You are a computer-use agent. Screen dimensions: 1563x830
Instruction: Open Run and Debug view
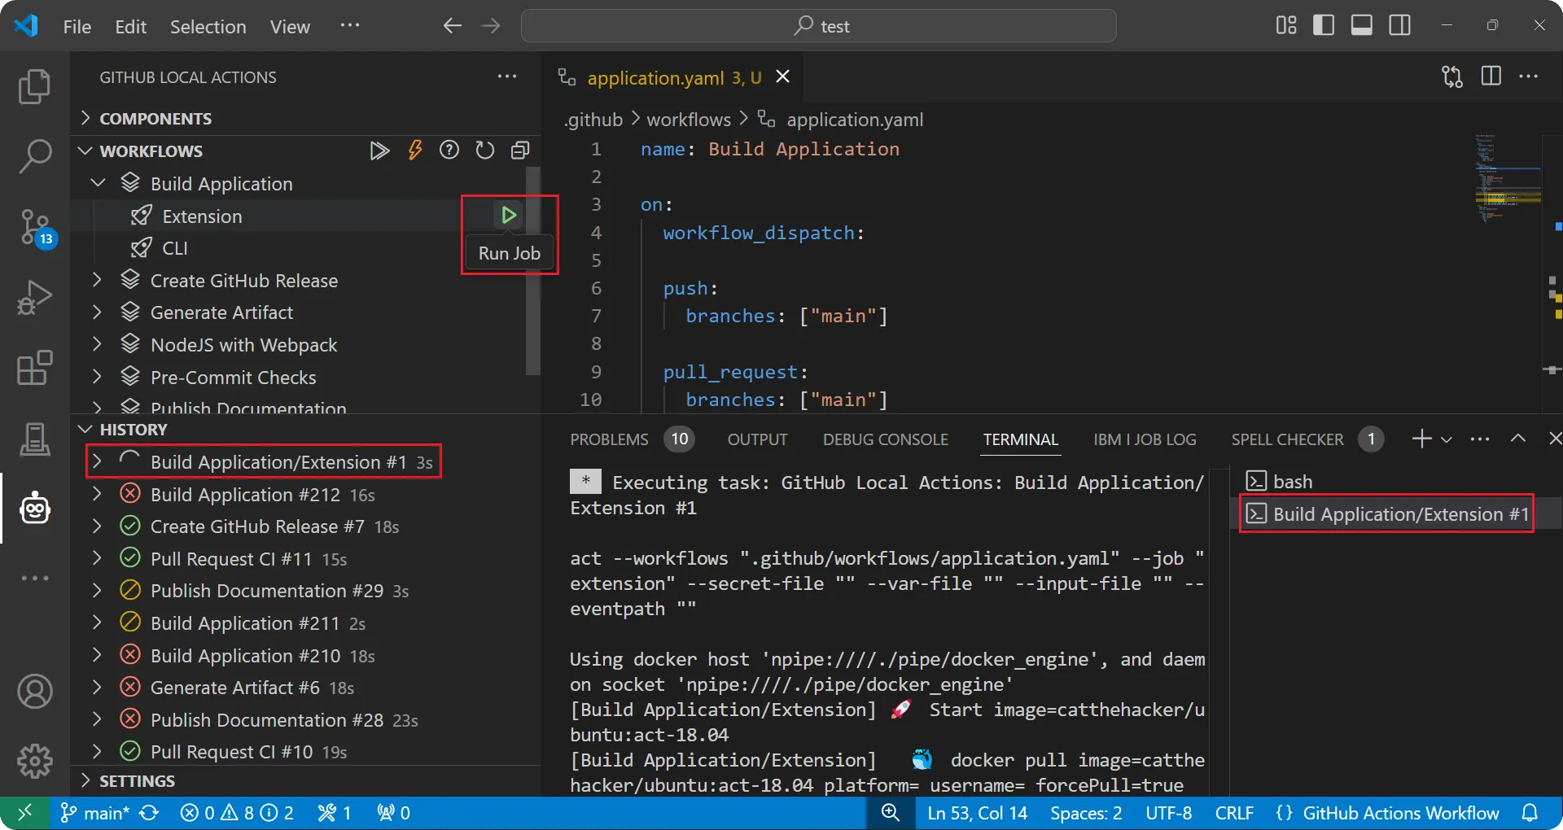point(34,297)
